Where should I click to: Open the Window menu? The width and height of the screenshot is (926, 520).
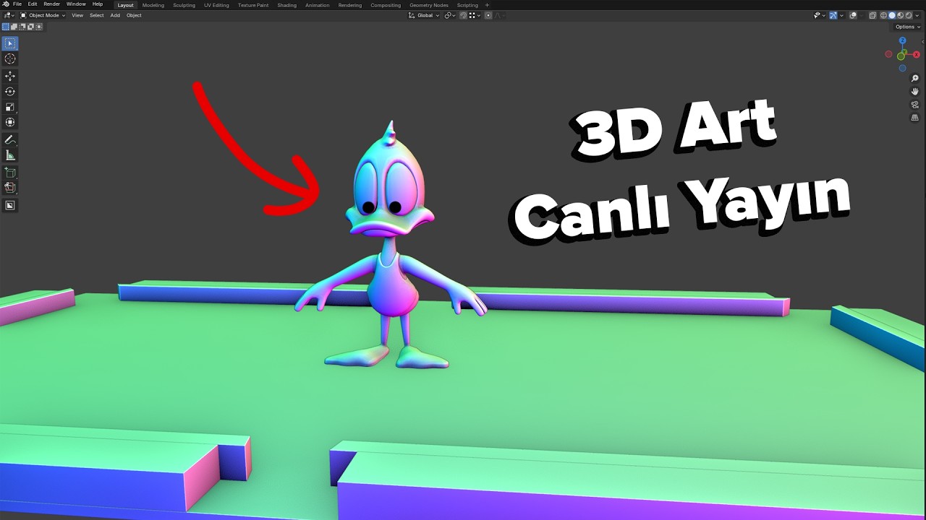tap(76, 4)
